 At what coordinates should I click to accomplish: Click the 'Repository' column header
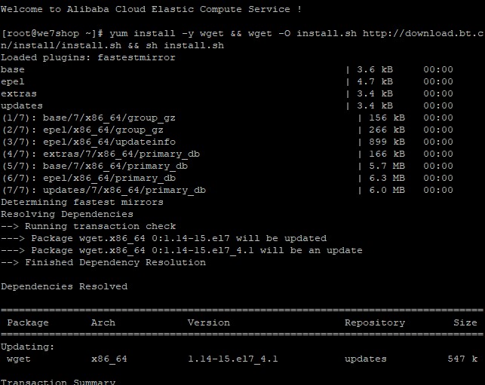click(x=374, y=323)
